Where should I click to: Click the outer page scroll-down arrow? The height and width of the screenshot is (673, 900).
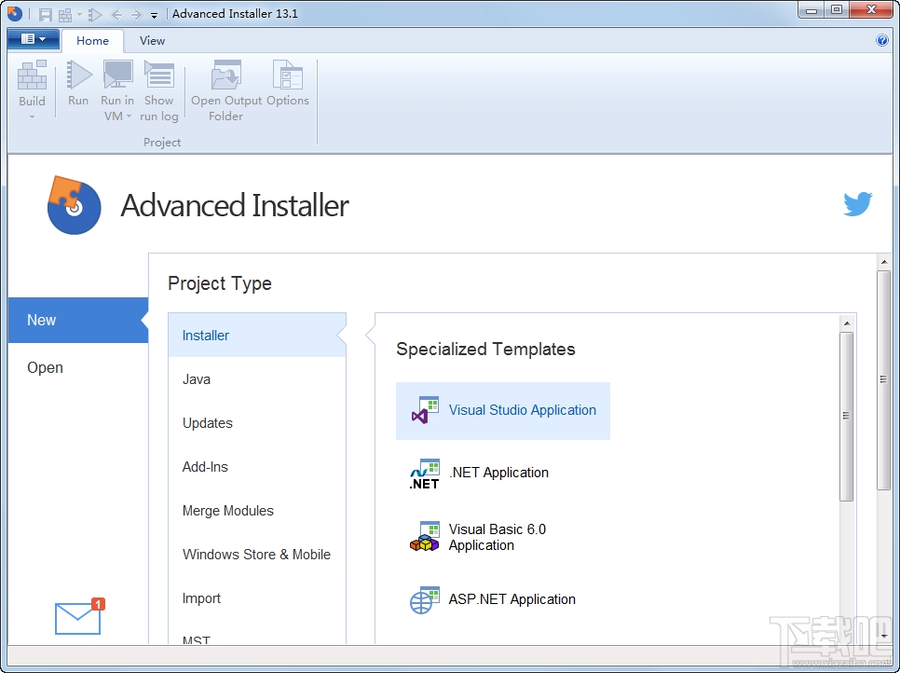884,637
